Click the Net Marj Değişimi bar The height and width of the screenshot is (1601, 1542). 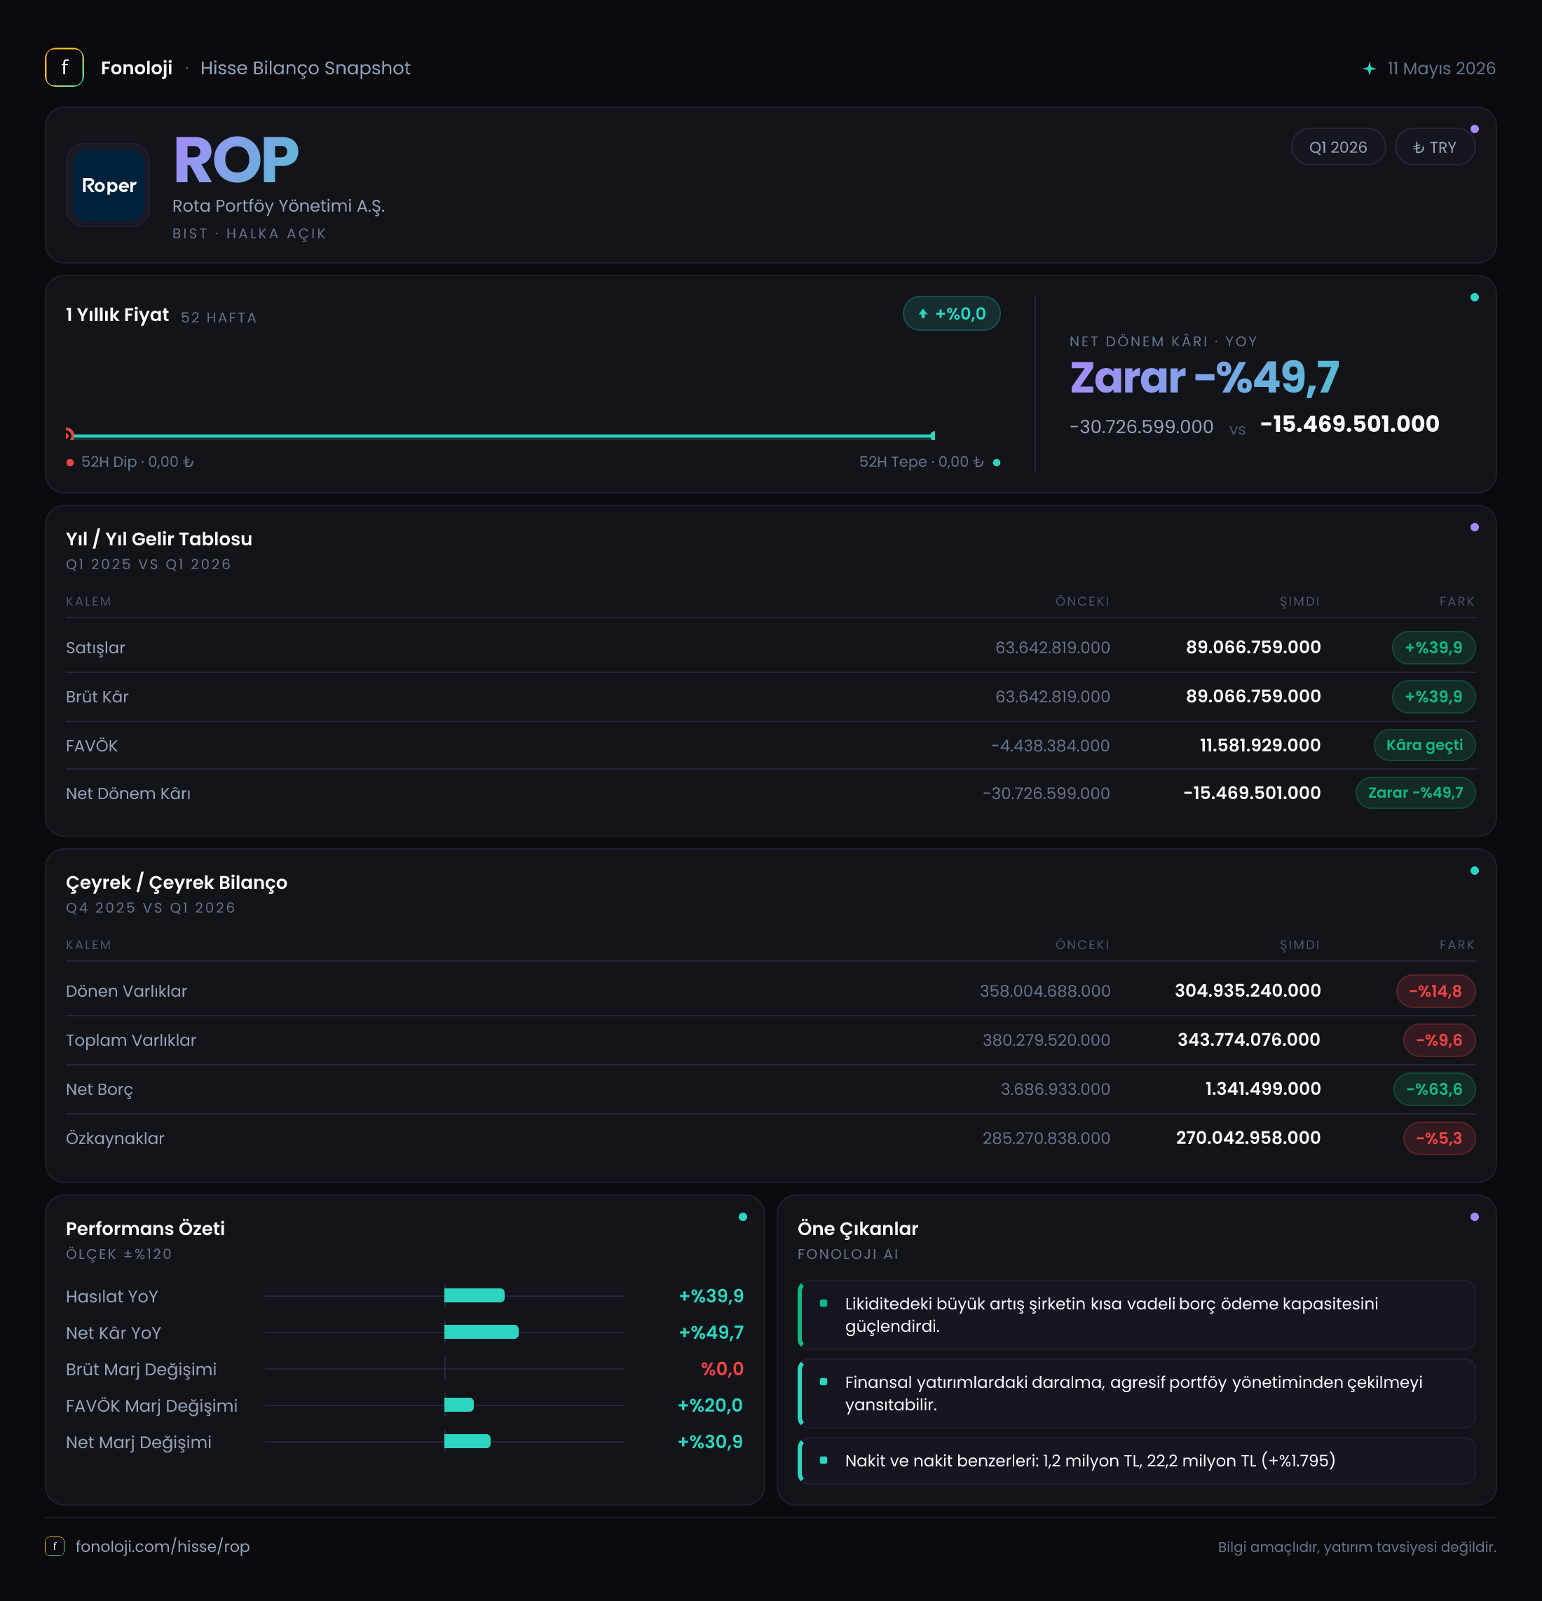468,1442
